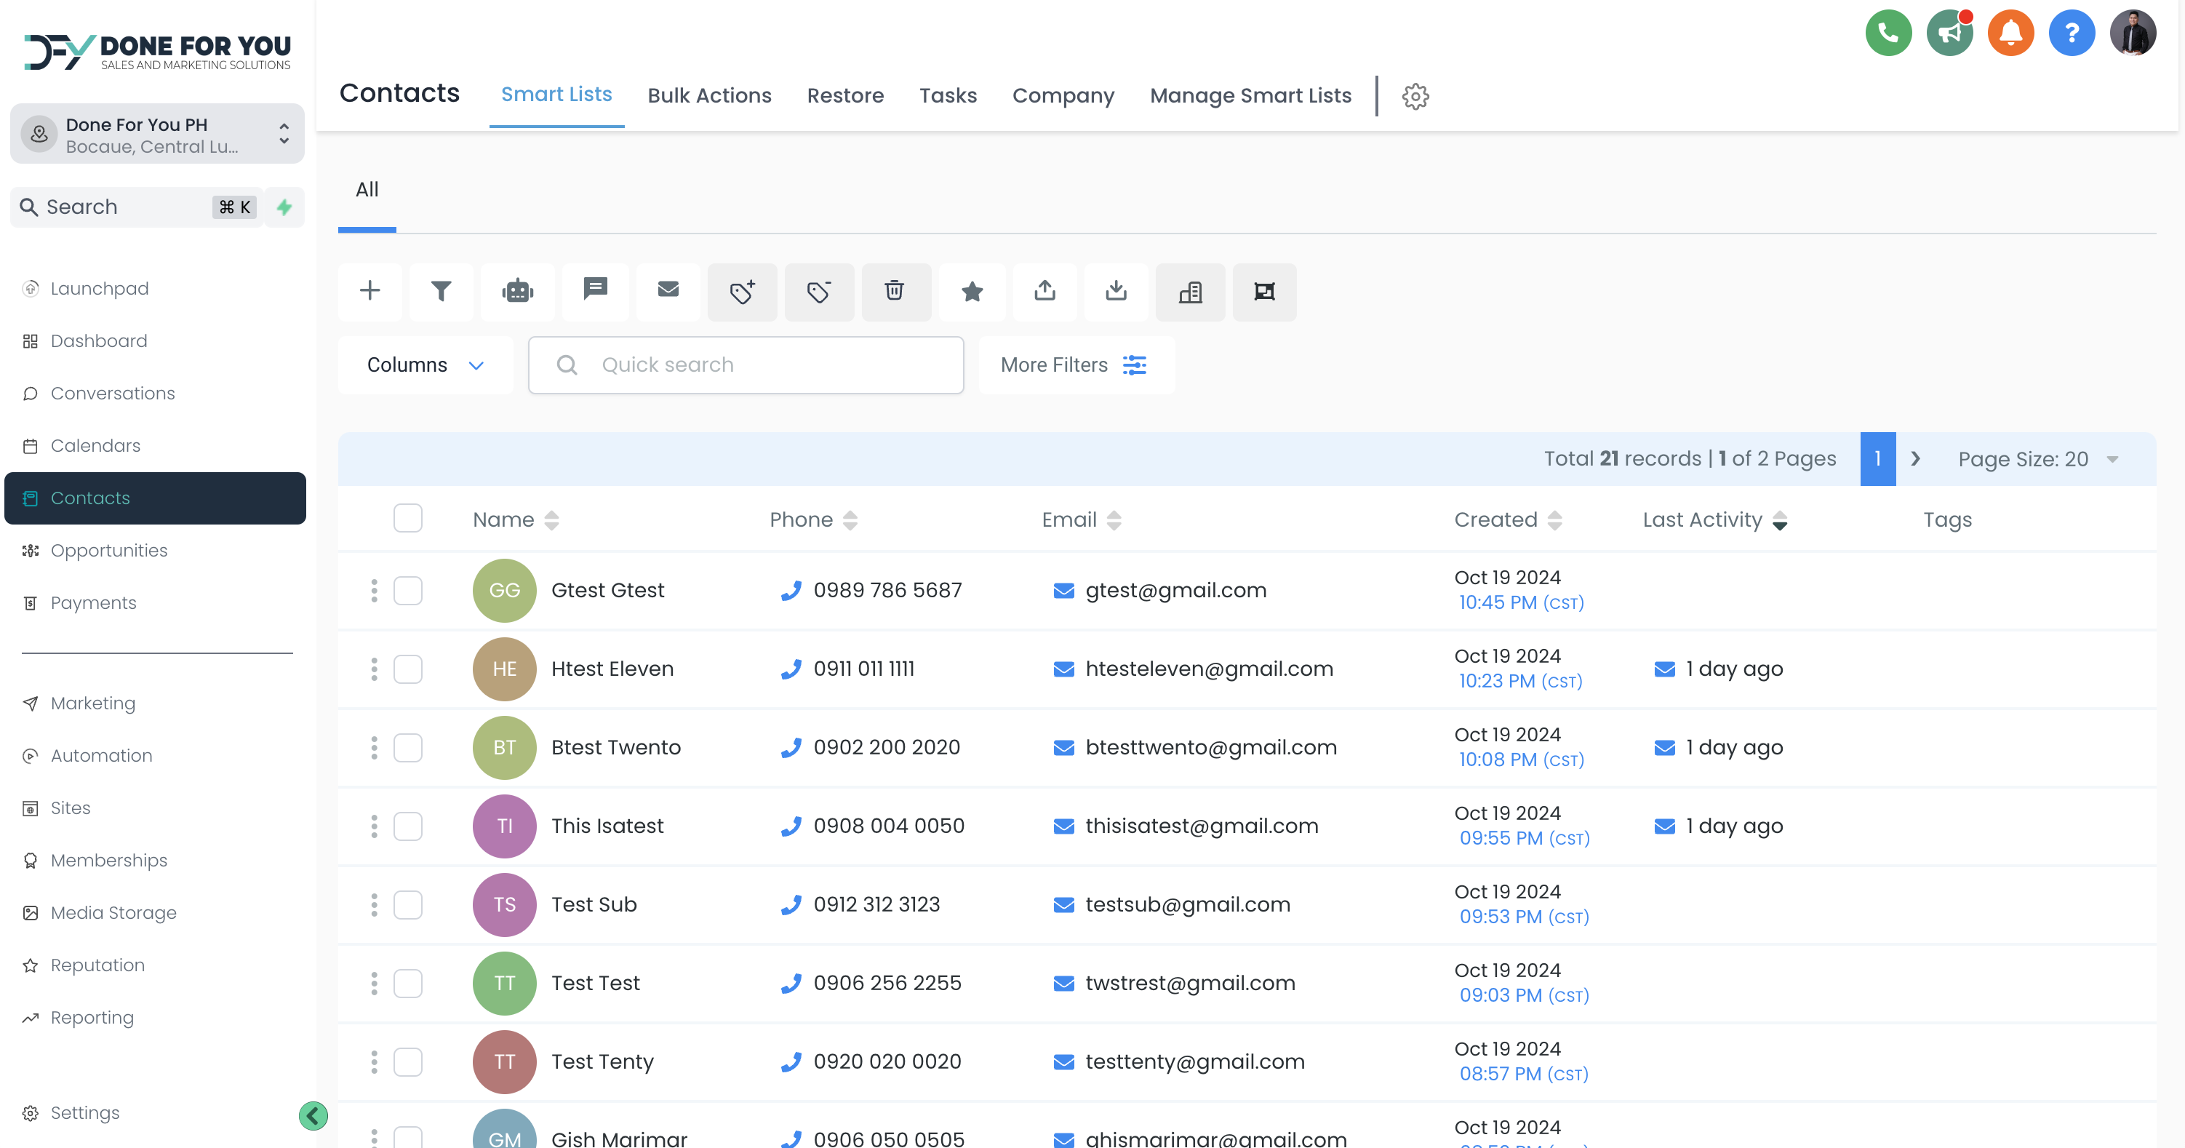
Task: Switch to the Bulk Actions tab
Action: tap(709, 96)
